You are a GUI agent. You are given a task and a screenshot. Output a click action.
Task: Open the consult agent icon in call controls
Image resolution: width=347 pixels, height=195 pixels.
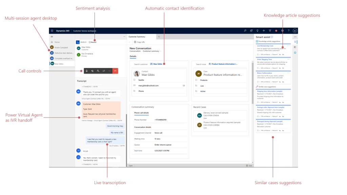coord(98,71)
